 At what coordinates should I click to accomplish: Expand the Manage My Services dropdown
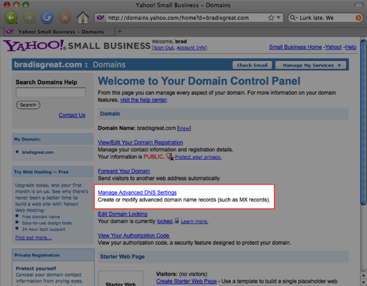(x=311, y=65)
